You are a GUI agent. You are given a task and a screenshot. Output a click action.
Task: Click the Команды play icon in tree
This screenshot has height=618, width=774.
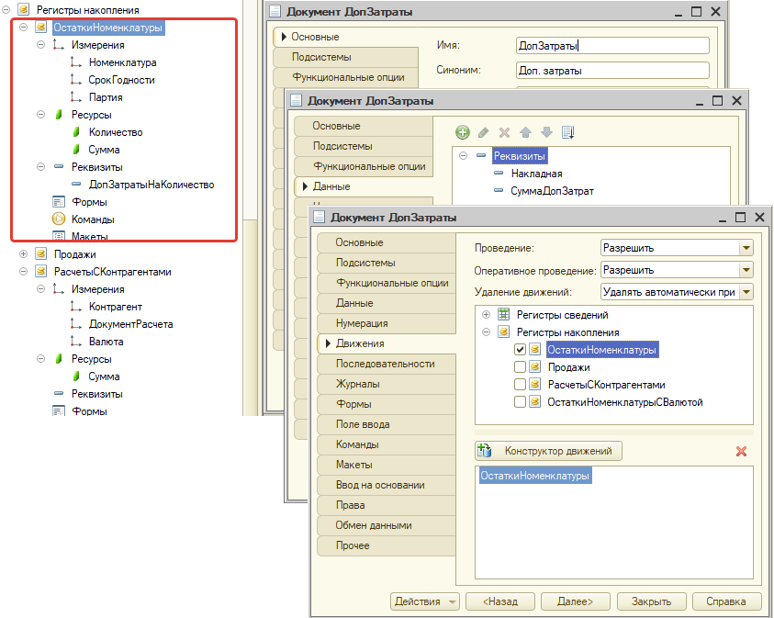point(59,219)
